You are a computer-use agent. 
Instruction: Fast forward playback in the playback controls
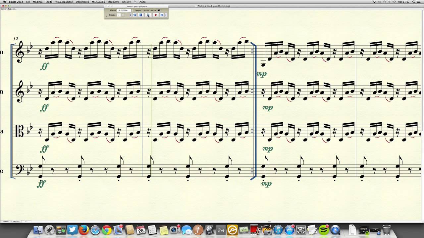pyautogui.click(x=162, y=15)
